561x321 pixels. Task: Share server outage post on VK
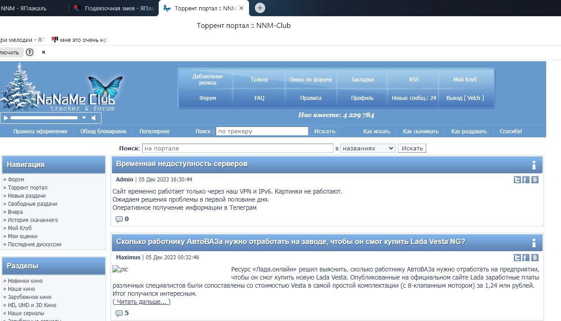534,180
